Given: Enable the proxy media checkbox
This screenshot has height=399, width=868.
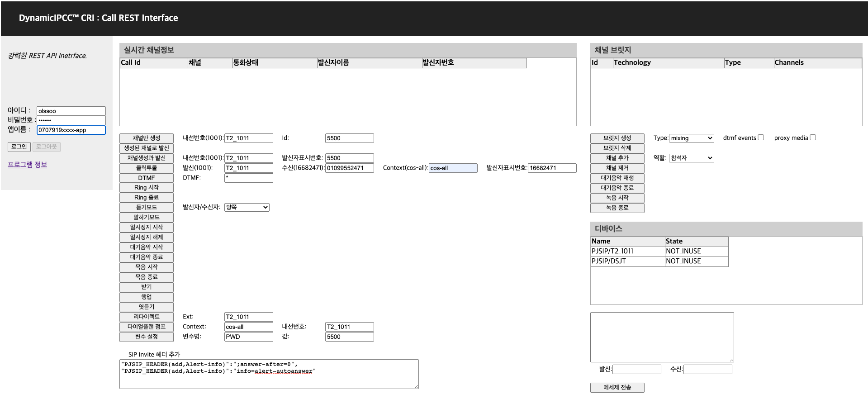Looking at the screenshot, I should (x=813, y=138).
